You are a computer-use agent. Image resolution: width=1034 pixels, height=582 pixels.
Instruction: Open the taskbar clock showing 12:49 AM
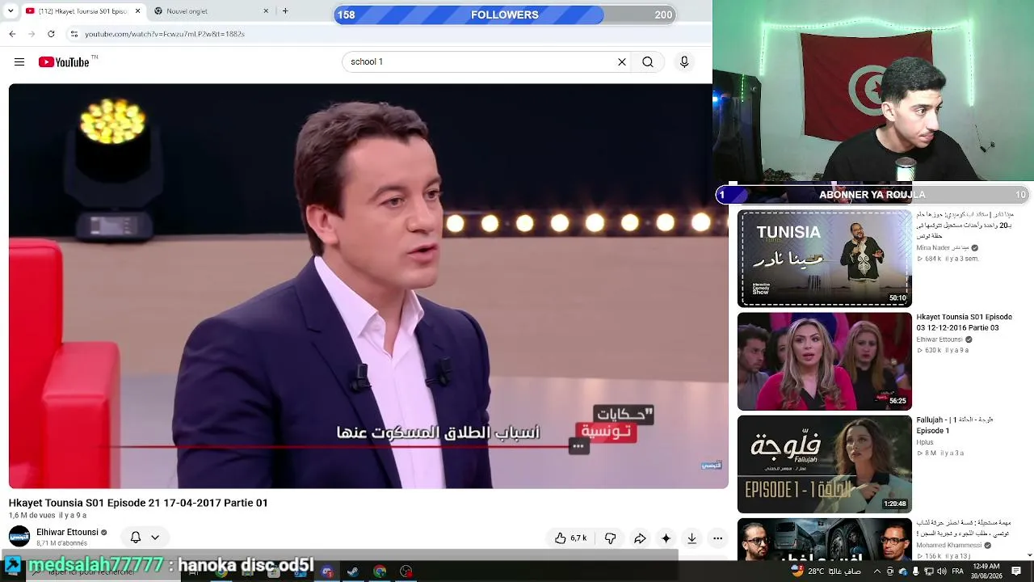click(987, 571)
